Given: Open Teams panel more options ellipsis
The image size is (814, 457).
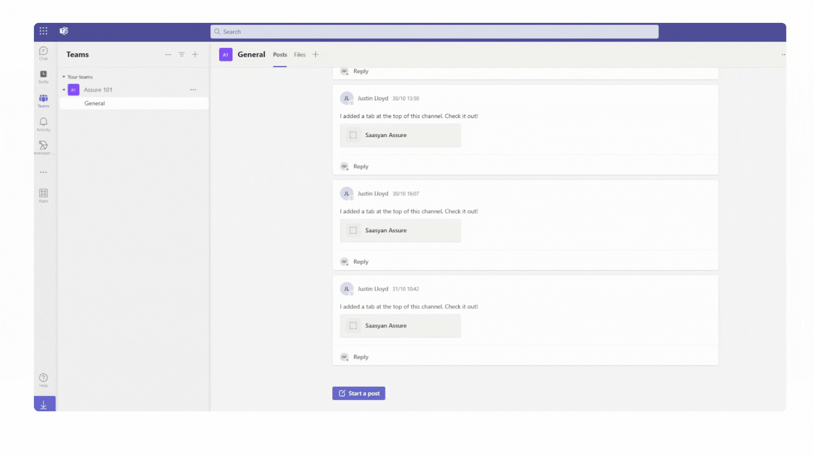Looking at the screenshot, I should tap(168, 55).
